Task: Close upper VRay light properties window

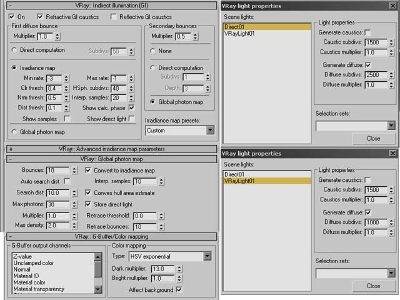Action: pos(392,6)
